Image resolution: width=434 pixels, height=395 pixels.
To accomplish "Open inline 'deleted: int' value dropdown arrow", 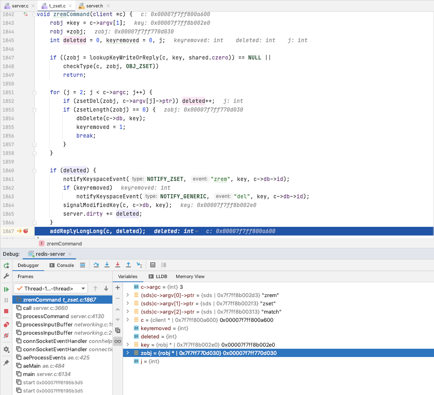I will [x=197, y=231].
